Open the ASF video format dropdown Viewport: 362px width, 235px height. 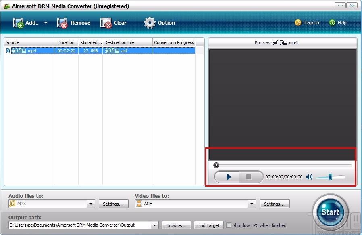point(251,204)
